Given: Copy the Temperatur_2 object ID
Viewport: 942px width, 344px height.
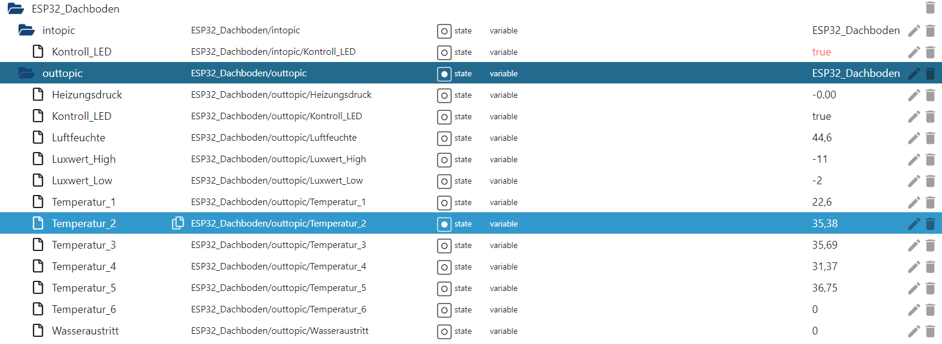Looking at the screenshot, I should (178, 223).
